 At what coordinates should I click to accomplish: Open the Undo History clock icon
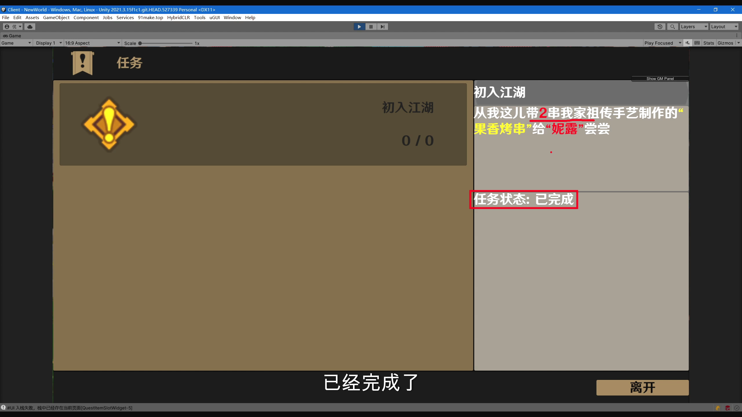pos(660,27)
